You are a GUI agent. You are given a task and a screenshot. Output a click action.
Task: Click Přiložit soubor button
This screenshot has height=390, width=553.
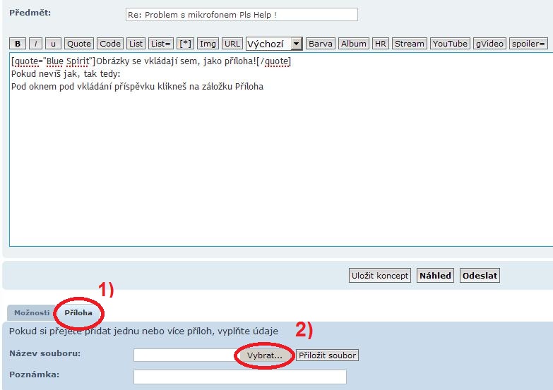pyautogui.click(x=327, y=355)
